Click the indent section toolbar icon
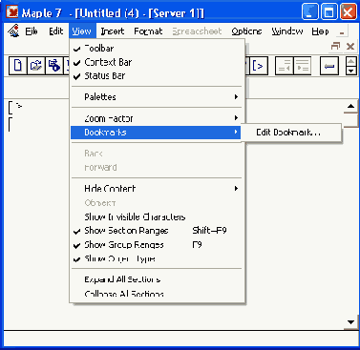Viewport: 360px width, 350px height. click(302, 66)
